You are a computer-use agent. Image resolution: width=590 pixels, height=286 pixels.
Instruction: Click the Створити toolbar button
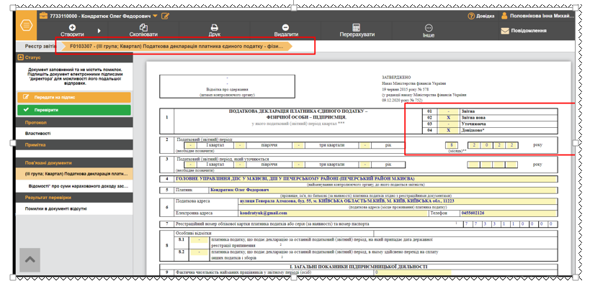72,31
